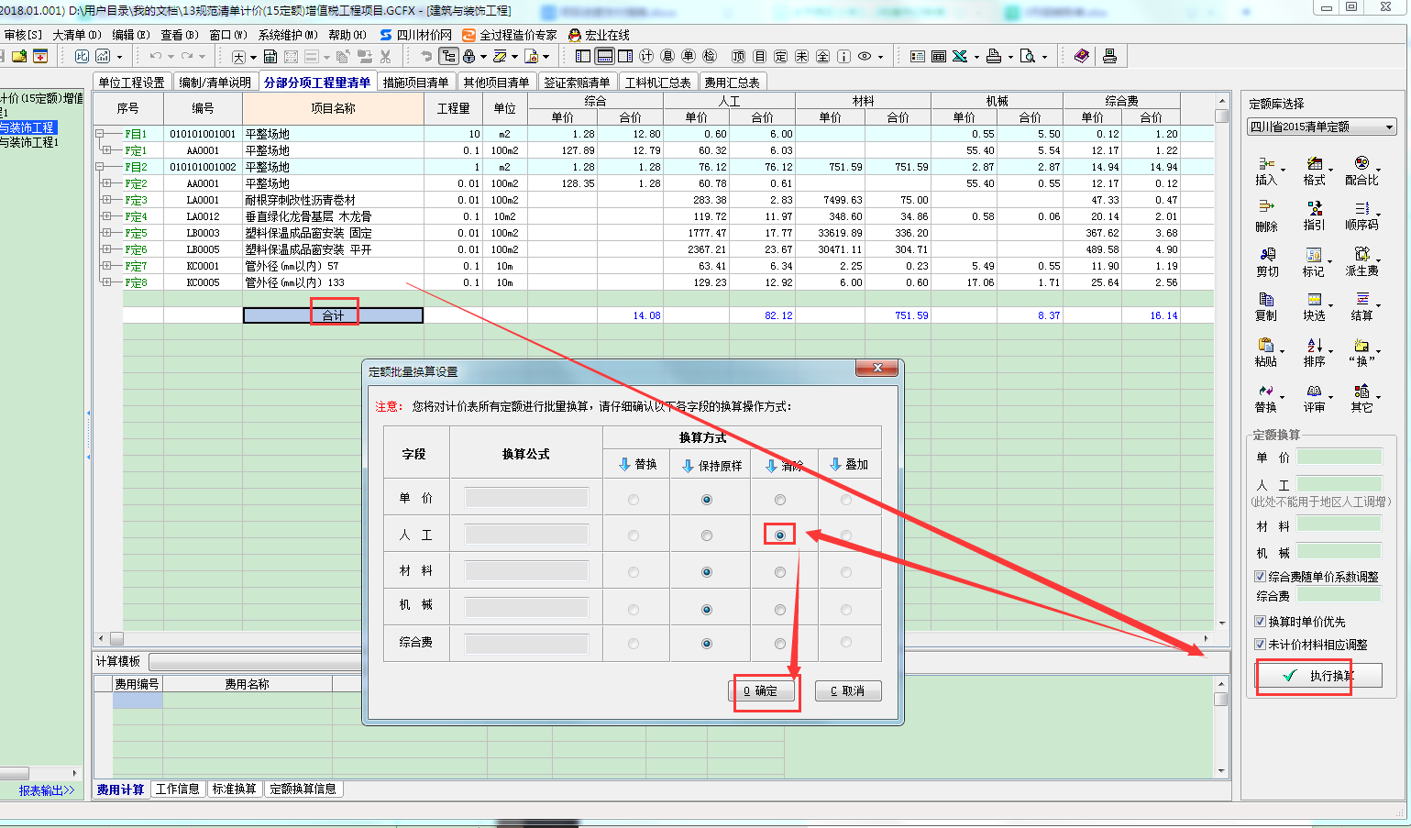
Task: Expand the F定8 tree row
Action: pyautogui.click(x=106, y=282)
